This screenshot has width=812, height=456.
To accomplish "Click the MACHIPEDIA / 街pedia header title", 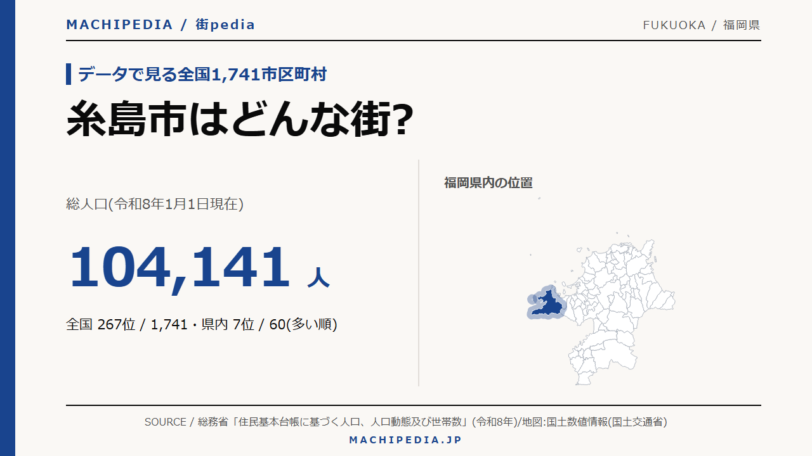I will (160, 25).
